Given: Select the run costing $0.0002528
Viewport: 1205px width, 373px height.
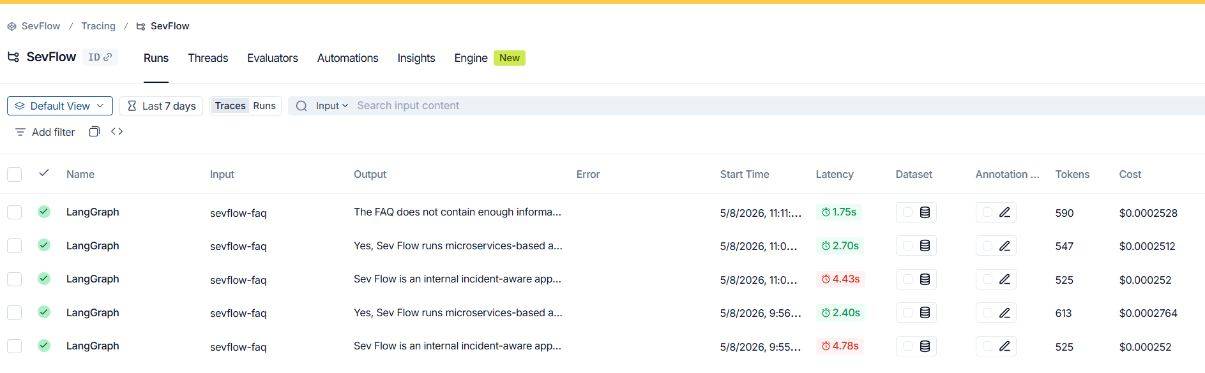Looking at the screenshot, I should click(15, 212).
